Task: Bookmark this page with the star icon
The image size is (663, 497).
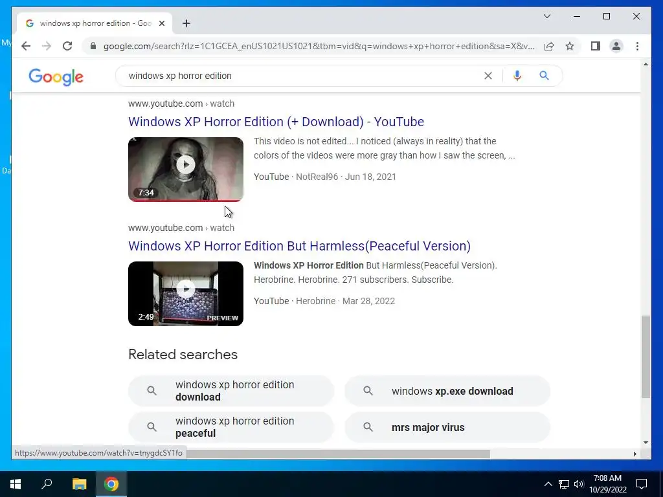Action: (570, 46)
